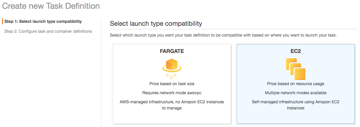Click 'Price based on resource usage' text
Image resolution: width=360 pixels, height=127 pixels.
click(x=296, y=84)
